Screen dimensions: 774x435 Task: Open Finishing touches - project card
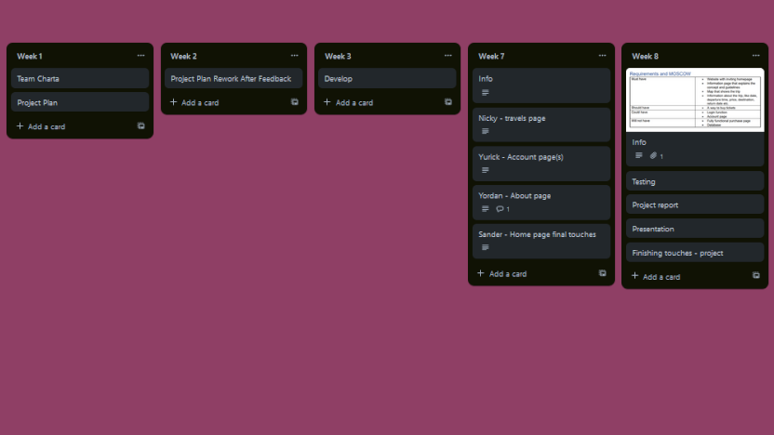coord(695,253)
